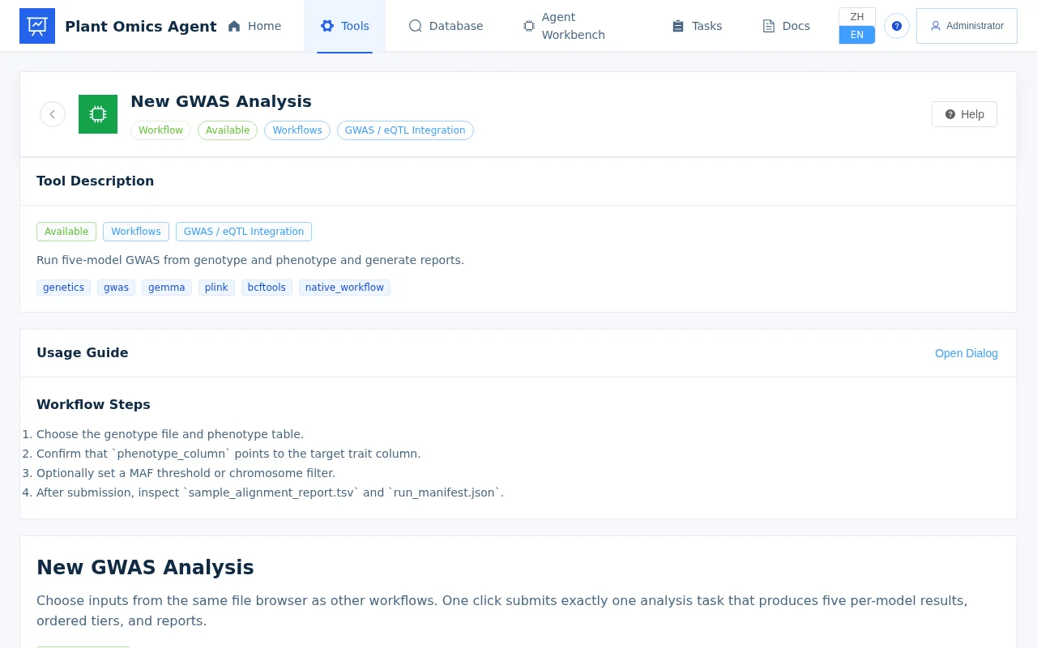The height and width of the screenshot is (648, 1037).
Task: Click the Administrator user icon
Action: point(936,26)
